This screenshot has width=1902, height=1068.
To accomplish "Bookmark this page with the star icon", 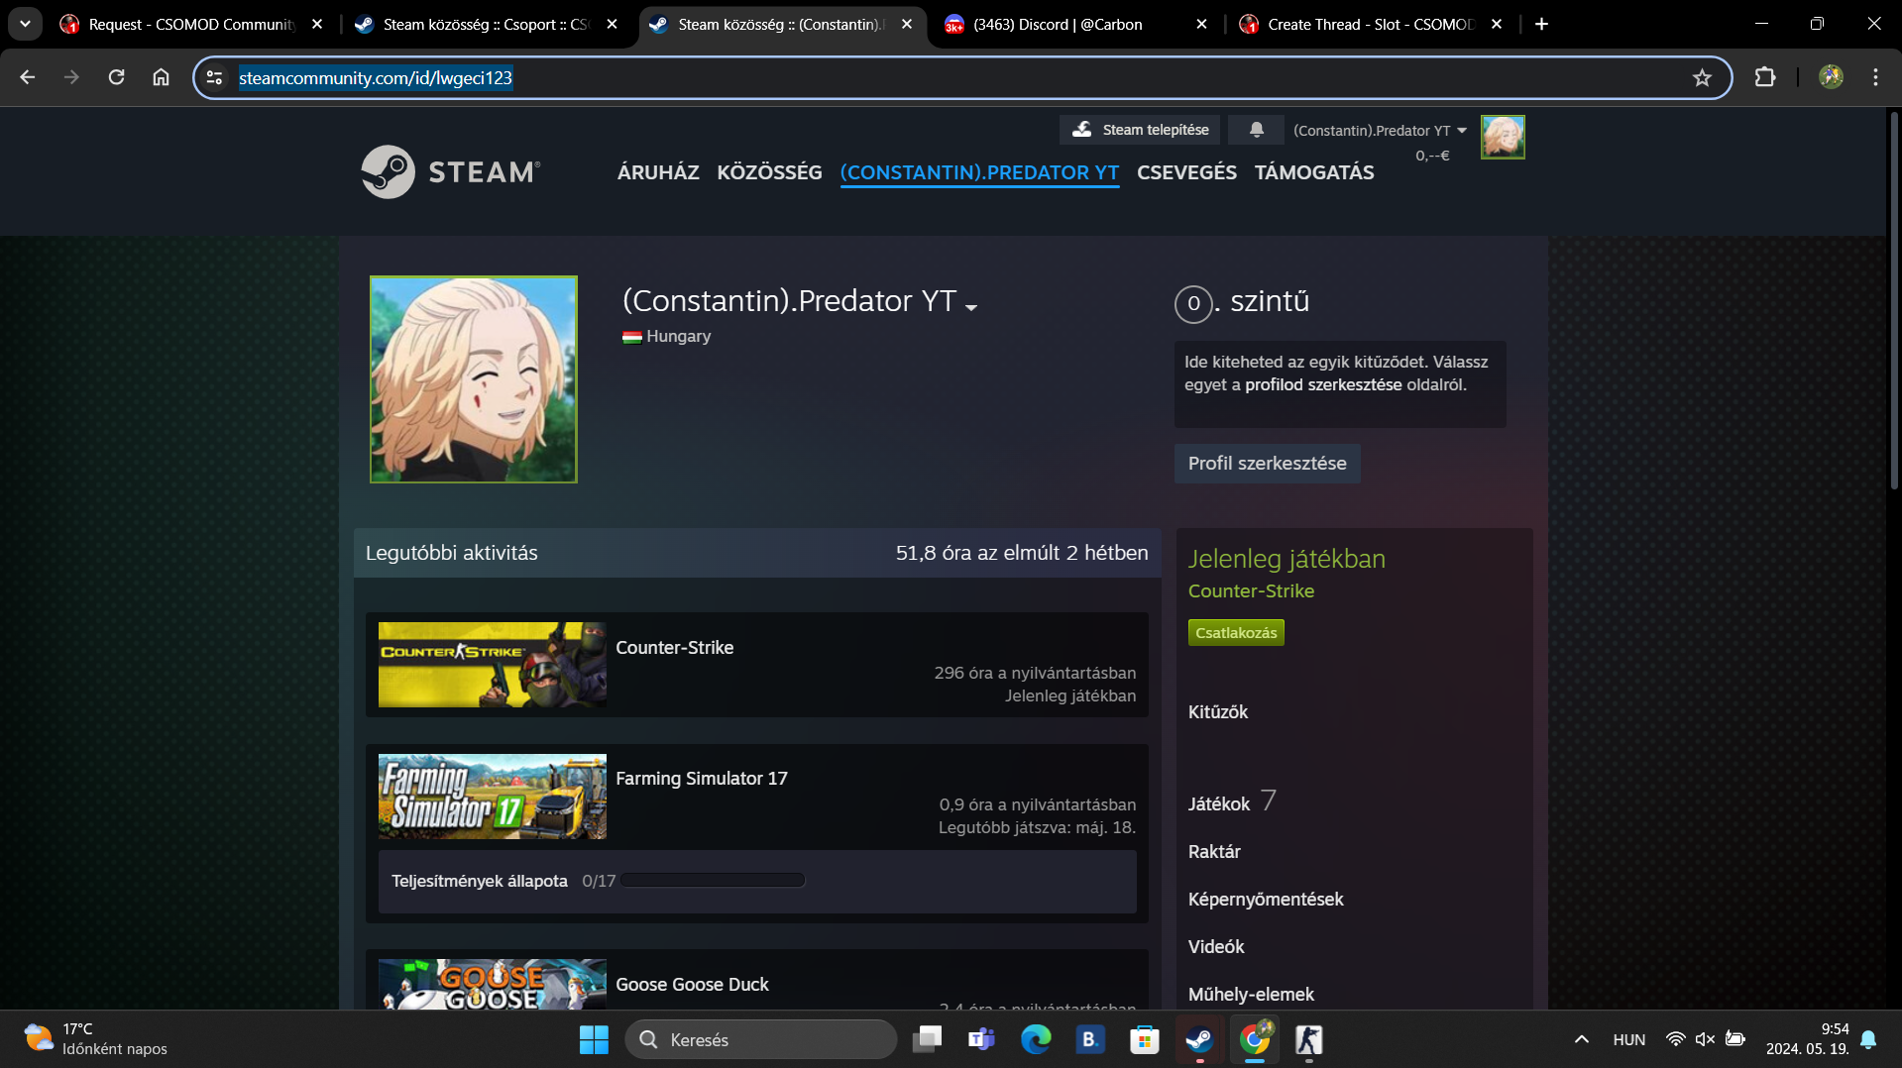I will tap(1702, 77).
